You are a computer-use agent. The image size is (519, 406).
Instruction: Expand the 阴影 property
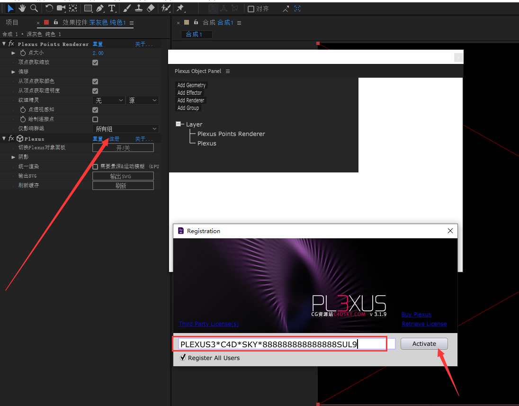click(13, 157)
